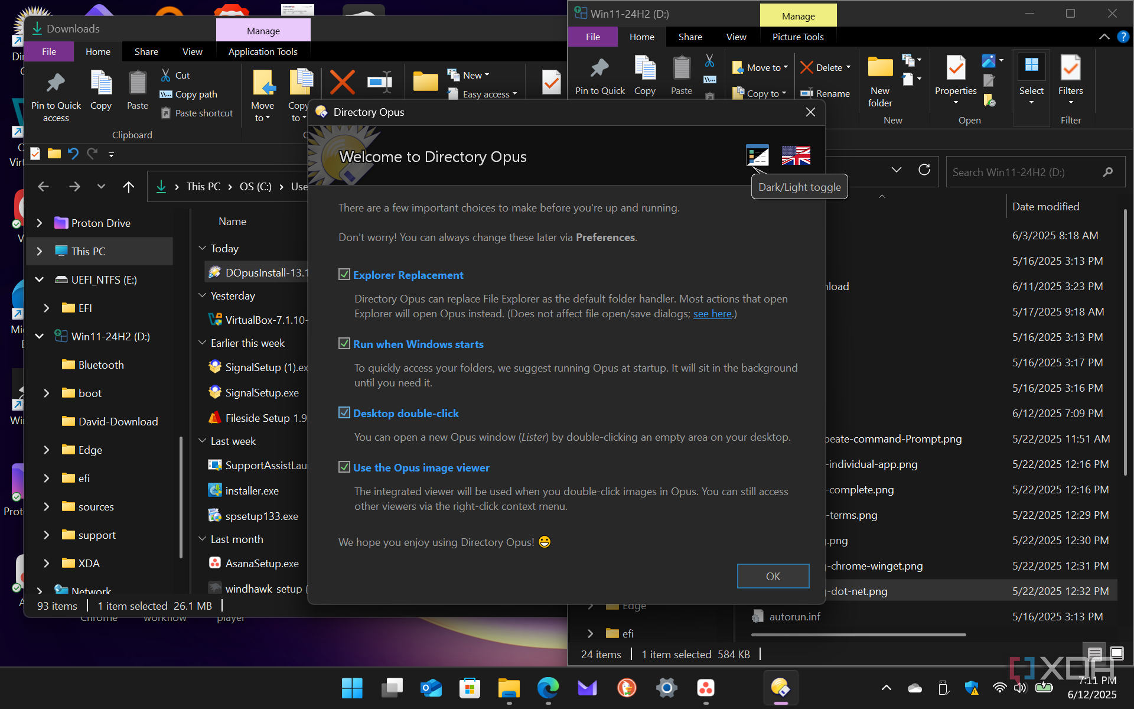
Task: Switch to details view in Win11-24H2 status bar
Action: click(x=1095, y=653)
